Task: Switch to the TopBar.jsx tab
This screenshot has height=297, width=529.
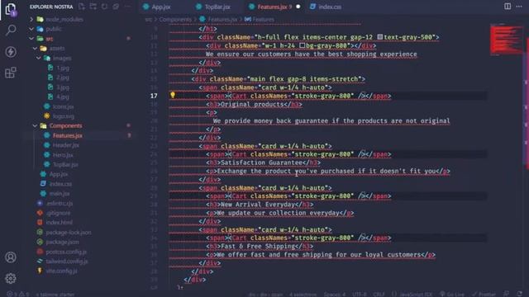Action: (213, 7)
